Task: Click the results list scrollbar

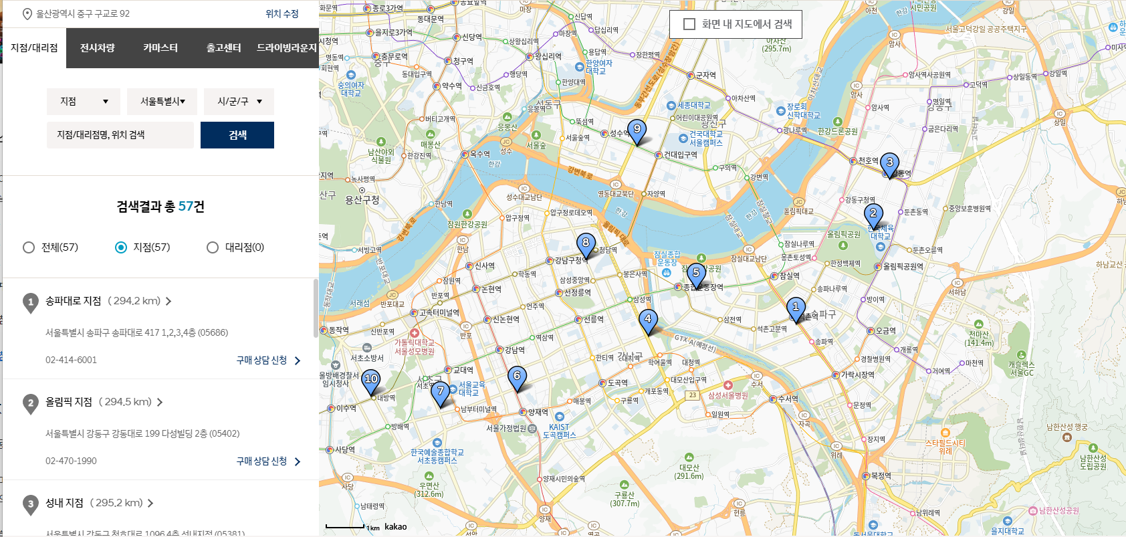Action: coord(316,308)
